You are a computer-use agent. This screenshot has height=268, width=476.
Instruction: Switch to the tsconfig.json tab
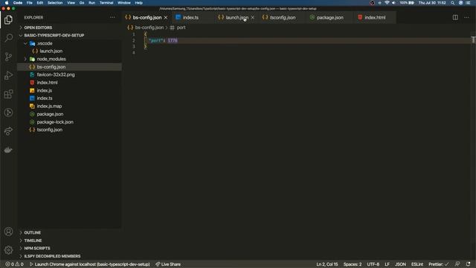click(283, 18)
